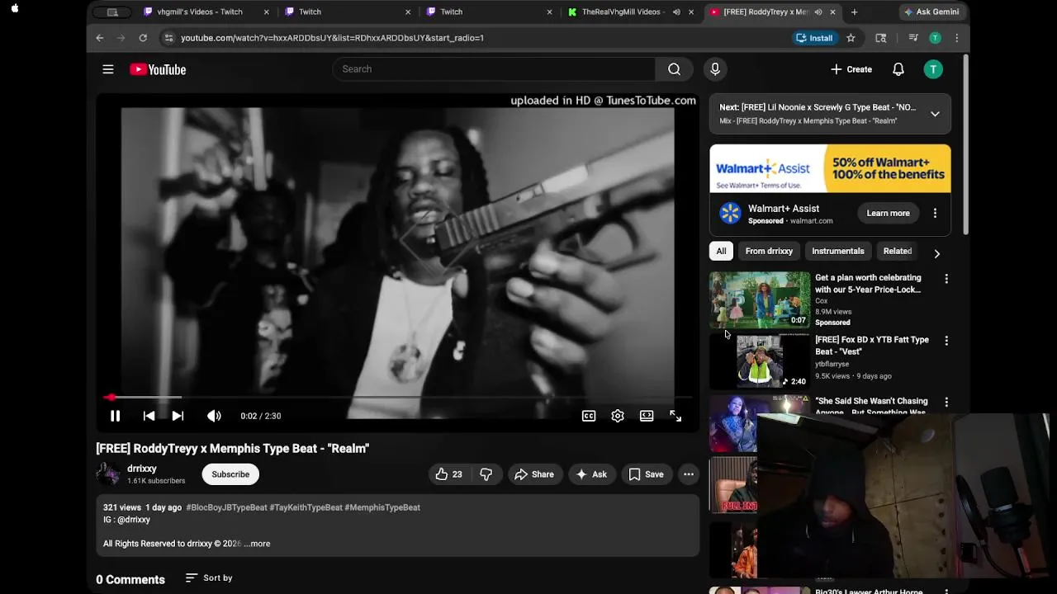Dislike the video
The width and height of the screenshot is (1057, 594).
(486, 474)
